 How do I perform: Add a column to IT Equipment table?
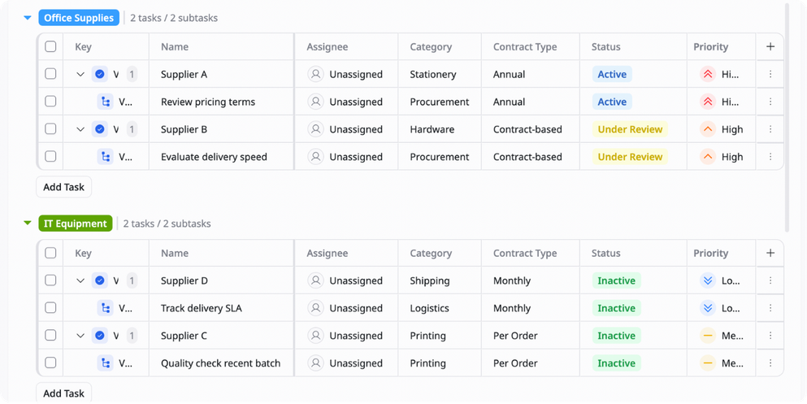click(x=770, y=253)
